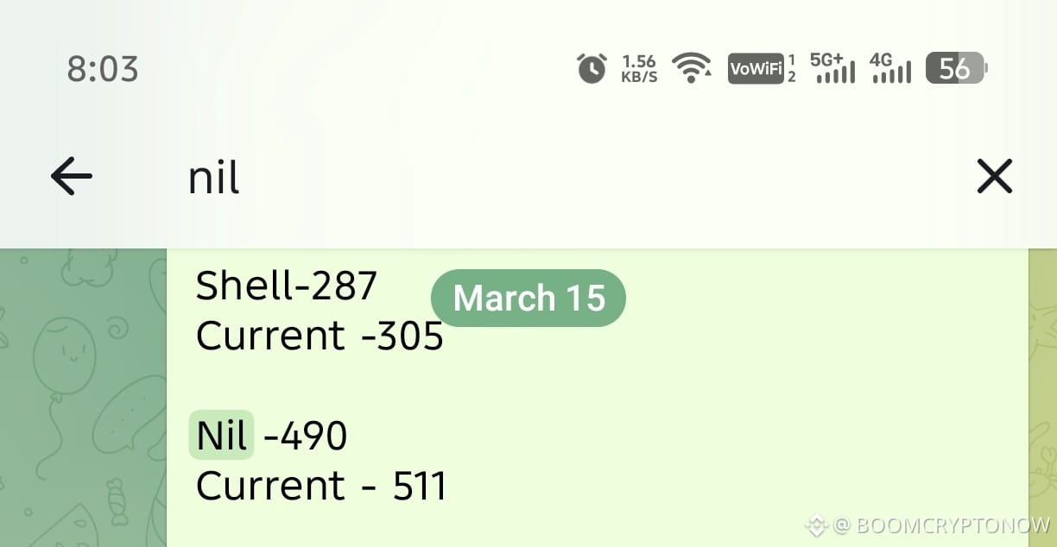Tap the 5G+ signal bars

tap(832, 68)
